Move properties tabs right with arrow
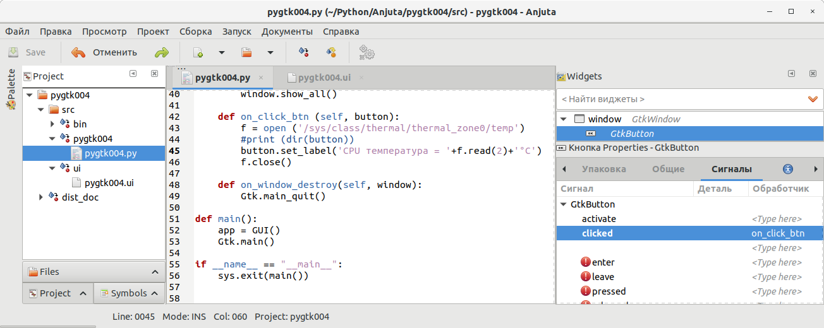 [x=816, y=169]
